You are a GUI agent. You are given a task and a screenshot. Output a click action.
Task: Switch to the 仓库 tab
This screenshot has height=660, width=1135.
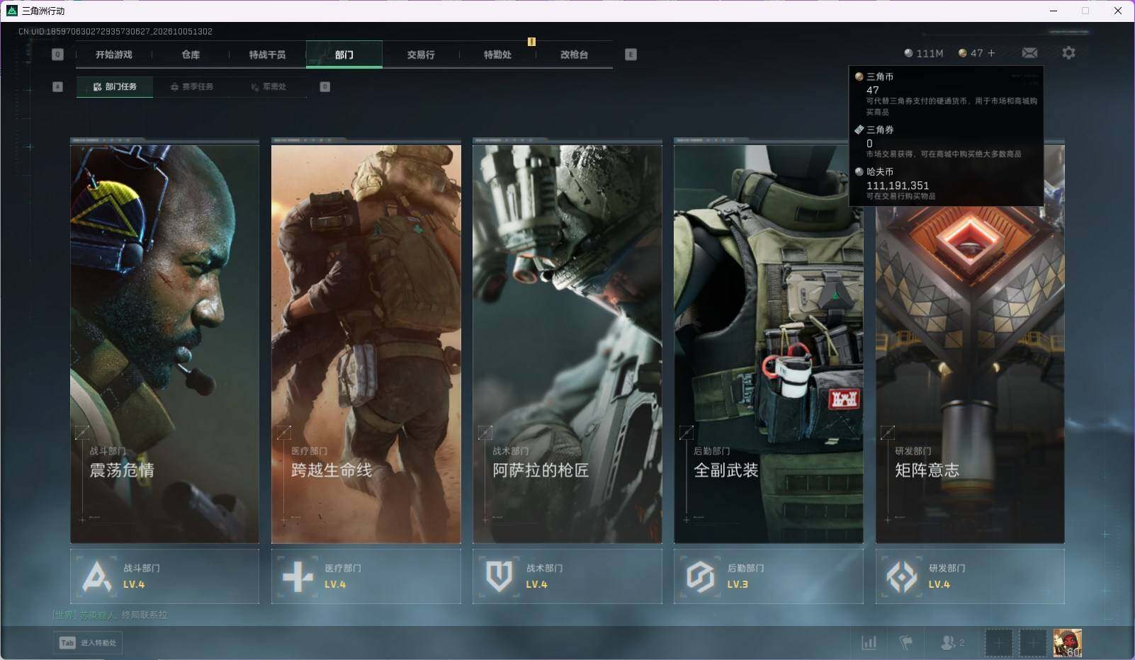pyautogui.click(x=191, y=55)
